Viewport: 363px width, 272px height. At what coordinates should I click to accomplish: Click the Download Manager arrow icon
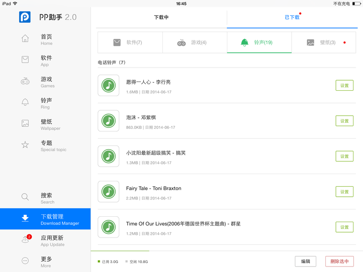[x=25, y=218]
